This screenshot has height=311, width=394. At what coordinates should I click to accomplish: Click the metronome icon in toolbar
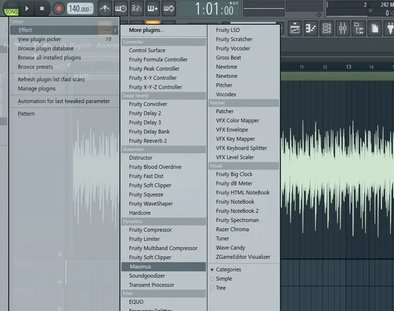[105, 9]
